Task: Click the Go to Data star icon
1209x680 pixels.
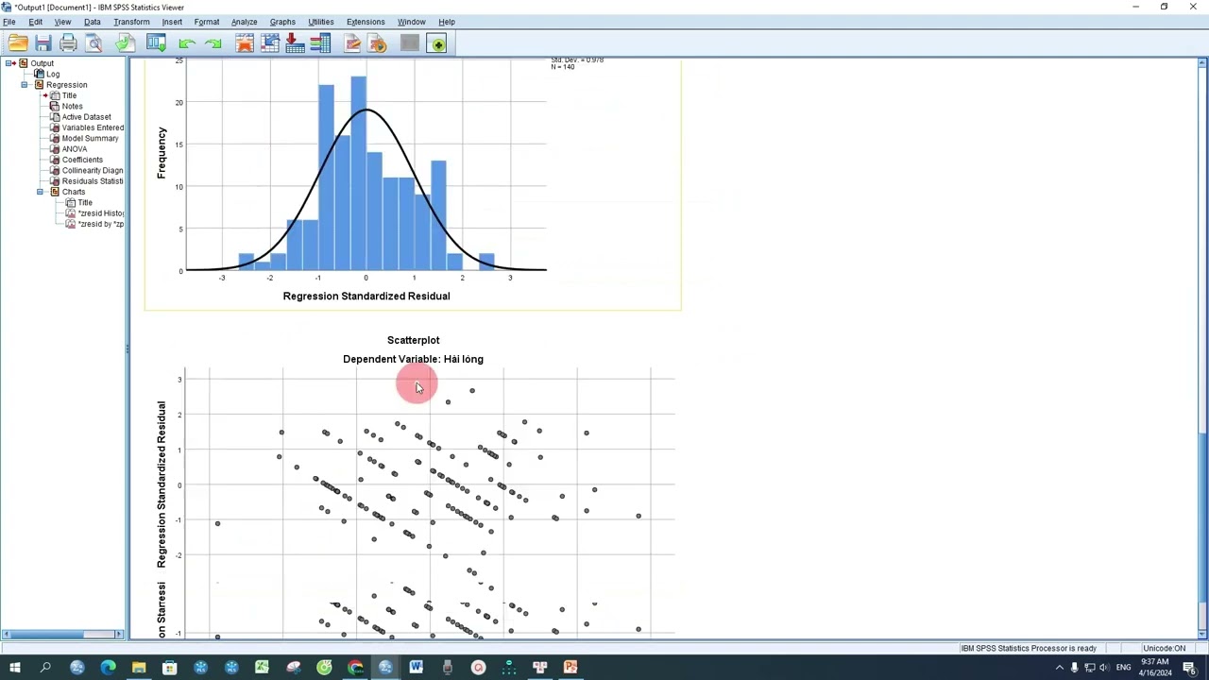Action: (x=245, y=43)
